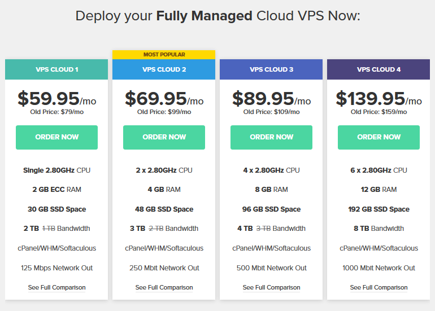Image resolution: width=435 pixels, height=311 pixels.
Task: Click the $139.95/mo price
Action: (379, 99)
